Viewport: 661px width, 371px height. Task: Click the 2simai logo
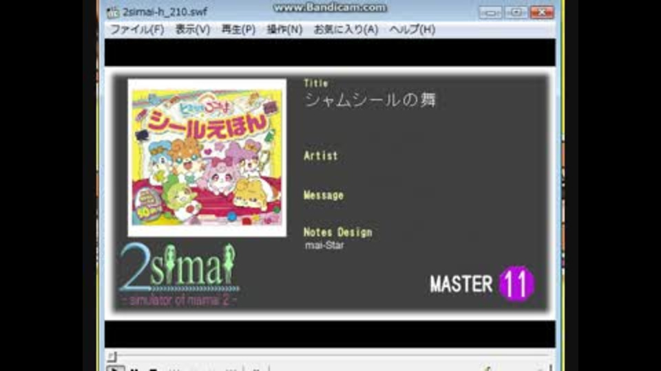click(x=179, y=273)
